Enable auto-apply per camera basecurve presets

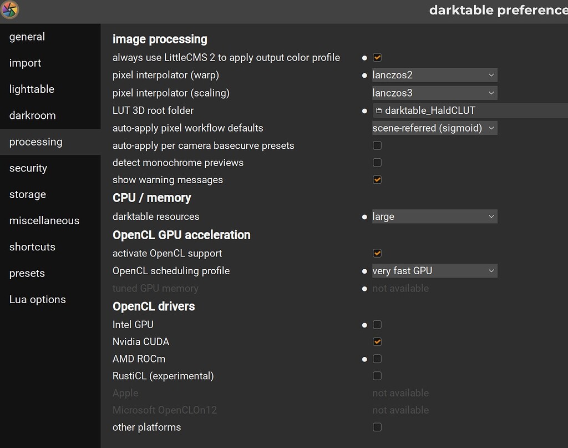click(x=377, y=145)
